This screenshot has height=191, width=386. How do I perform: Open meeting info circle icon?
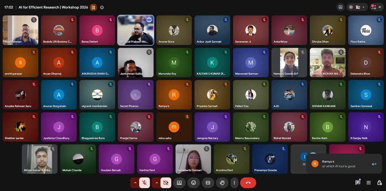102,7
